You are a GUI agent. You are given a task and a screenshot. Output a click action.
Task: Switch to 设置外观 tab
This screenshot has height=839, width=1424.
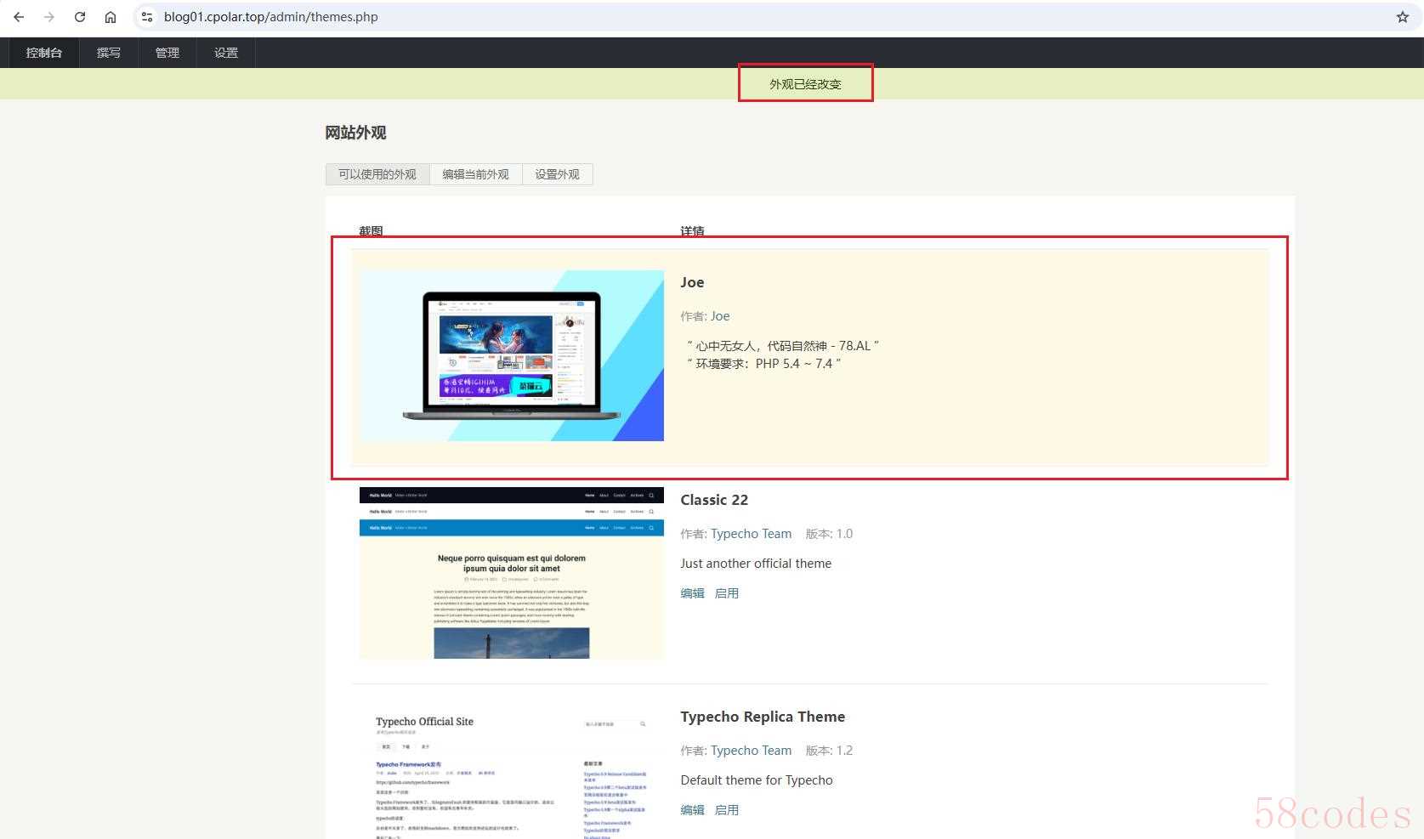[x=557, y=174]
